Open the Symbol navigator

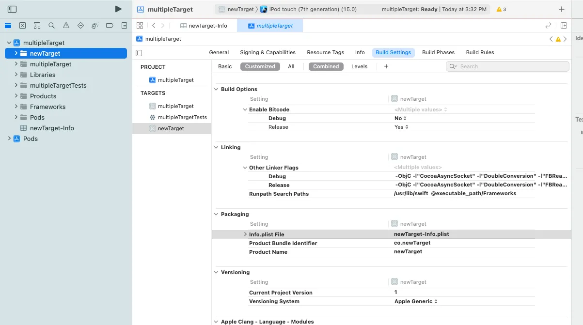(37, 26)
